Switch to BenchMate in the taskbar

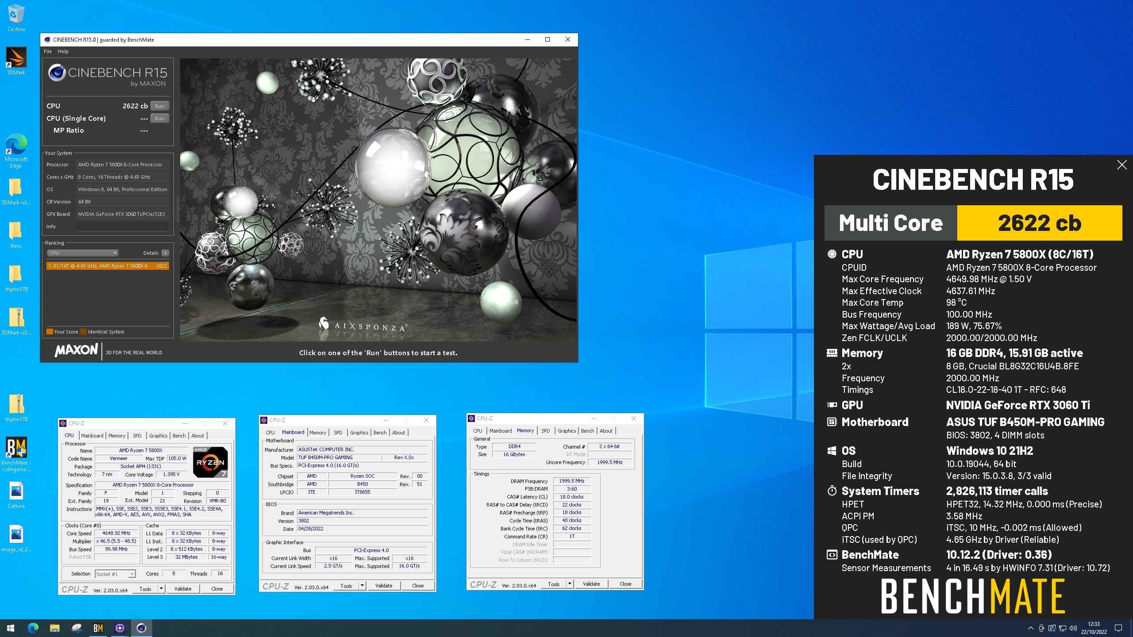point(98,628)
